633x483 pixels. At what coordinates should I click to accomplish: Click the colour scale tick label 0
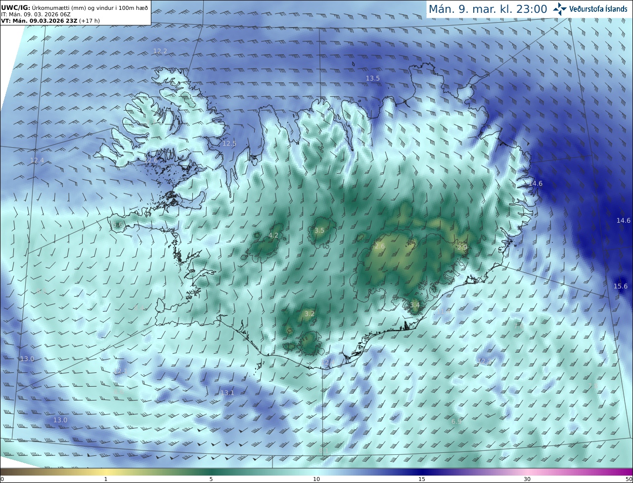click(x=2, y=479)
